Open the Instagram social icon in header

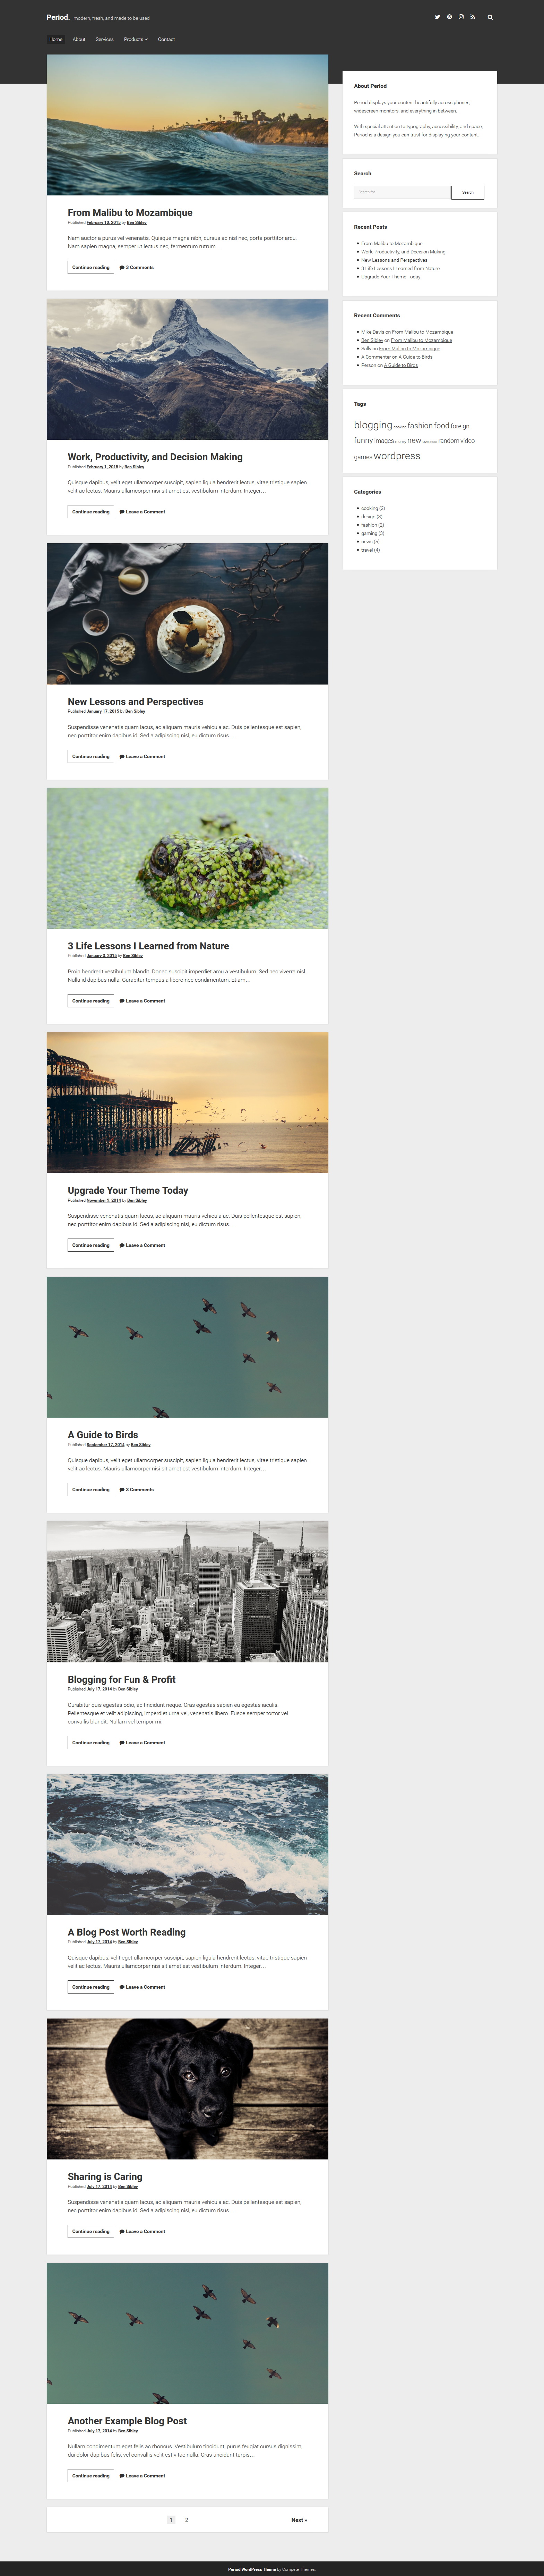click(x=461, y=17)
